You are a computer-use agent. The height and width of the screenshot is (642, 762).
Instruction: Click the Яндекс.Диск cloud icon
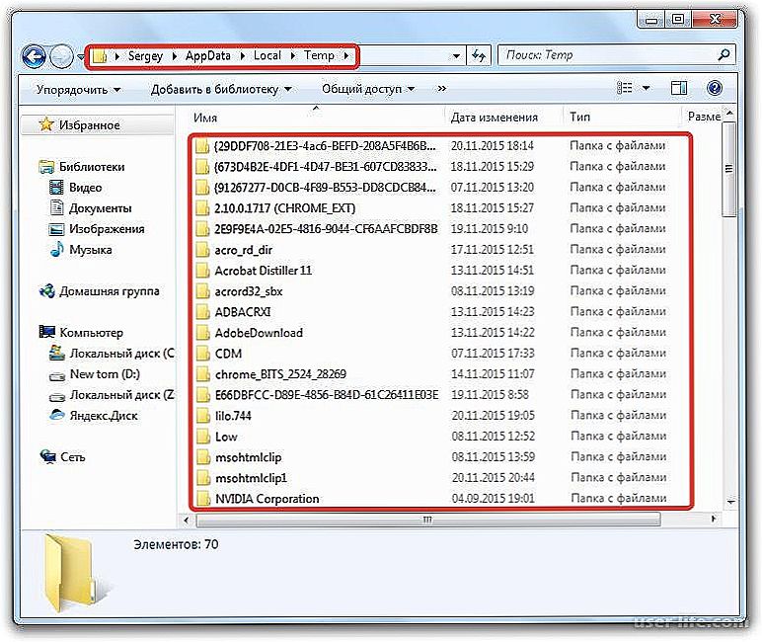(57, 416)
